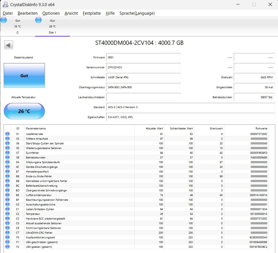Image resolution: width=278 pixels, height=253 pixels.
Task: Click status orb for LBA gelesen (gesamt)
Action: click(7, 247)
